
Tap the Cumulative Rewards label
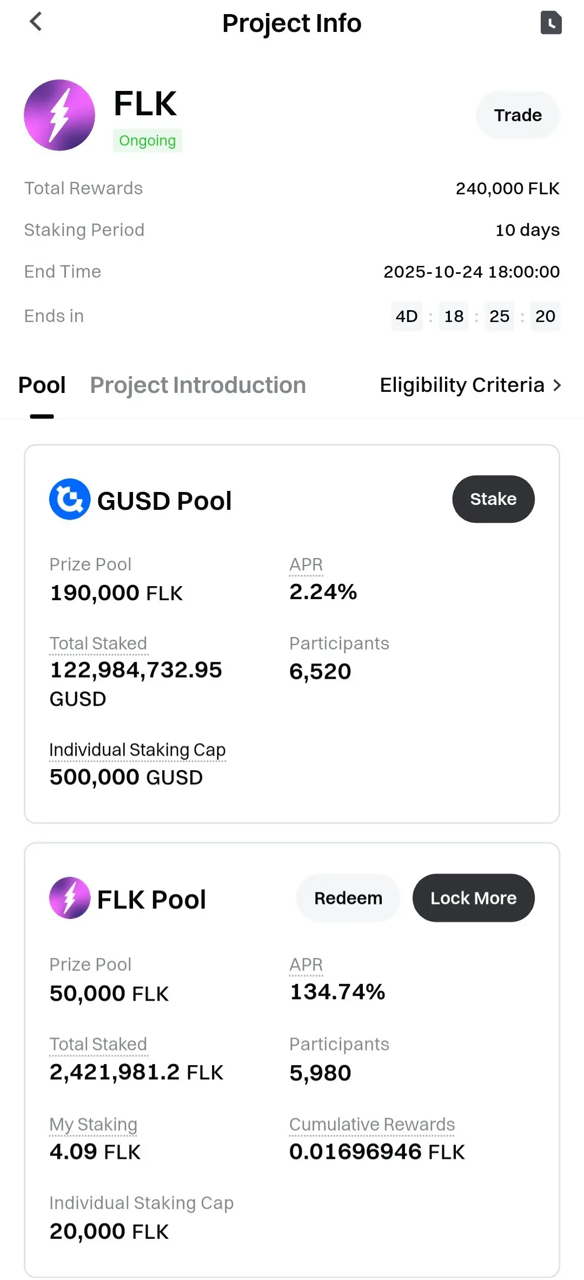click(372, 1124)
